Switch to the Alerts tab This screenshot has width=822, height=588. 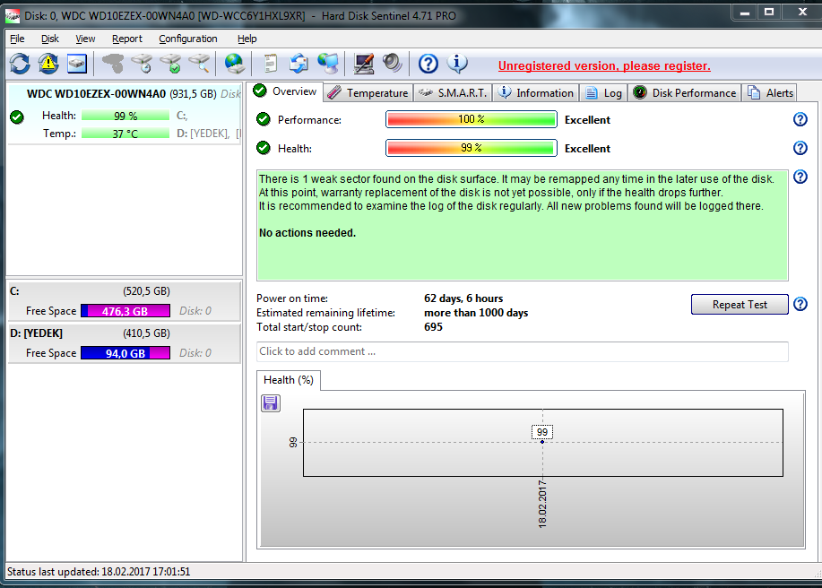point(770,92)
